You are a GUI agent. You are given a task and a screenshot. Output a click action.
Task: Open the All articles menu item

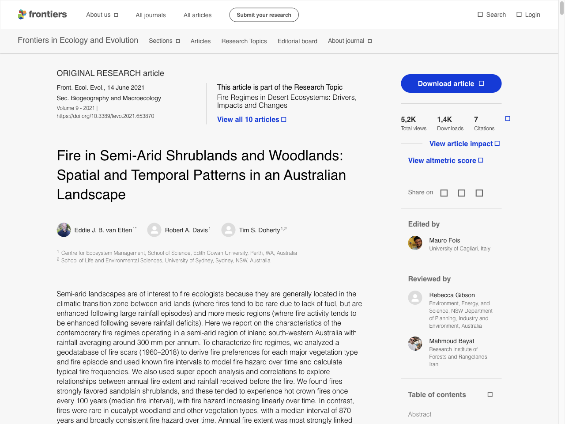coord(197,15)
